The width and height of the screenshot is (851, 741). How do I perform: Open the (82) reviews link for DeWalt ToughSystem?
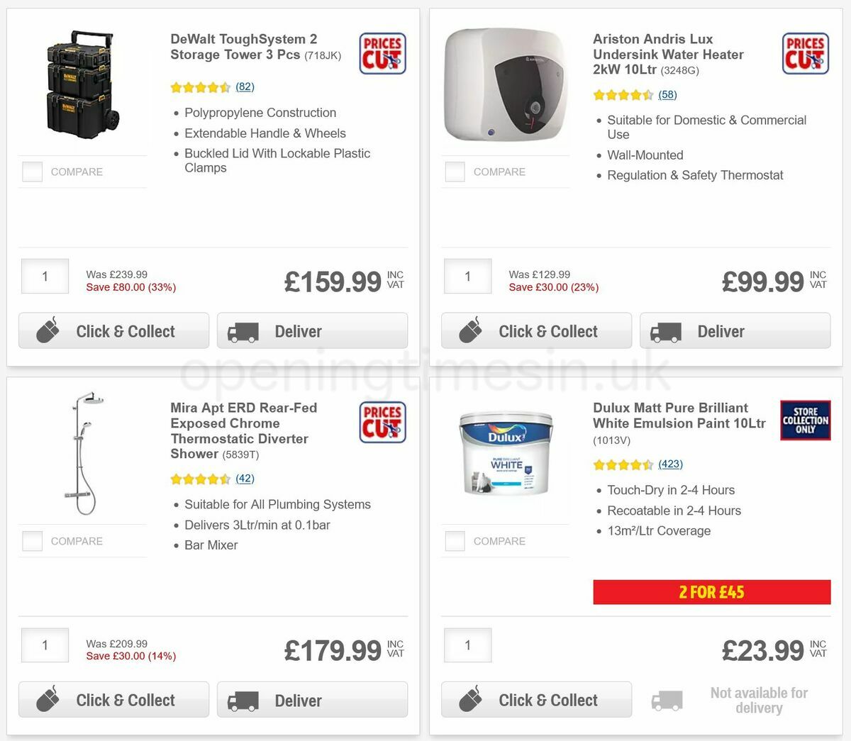pyautogui.click(x=245, y=87)
